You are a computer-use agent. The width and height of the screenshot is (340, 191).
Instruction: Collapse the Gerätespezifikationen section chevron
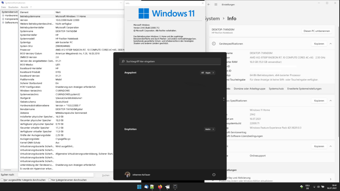pos(331,44)
